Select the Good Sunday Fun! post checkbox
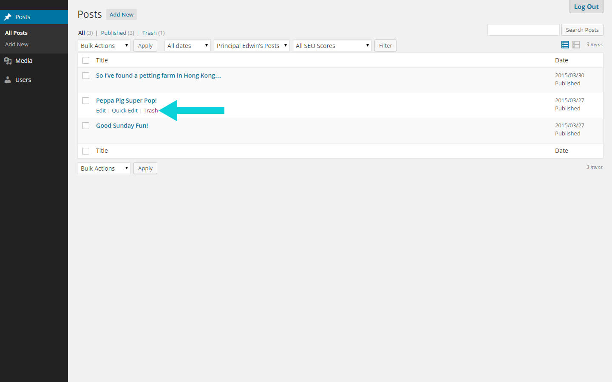This screenshot has height=382, width=612. click(86, 126)
